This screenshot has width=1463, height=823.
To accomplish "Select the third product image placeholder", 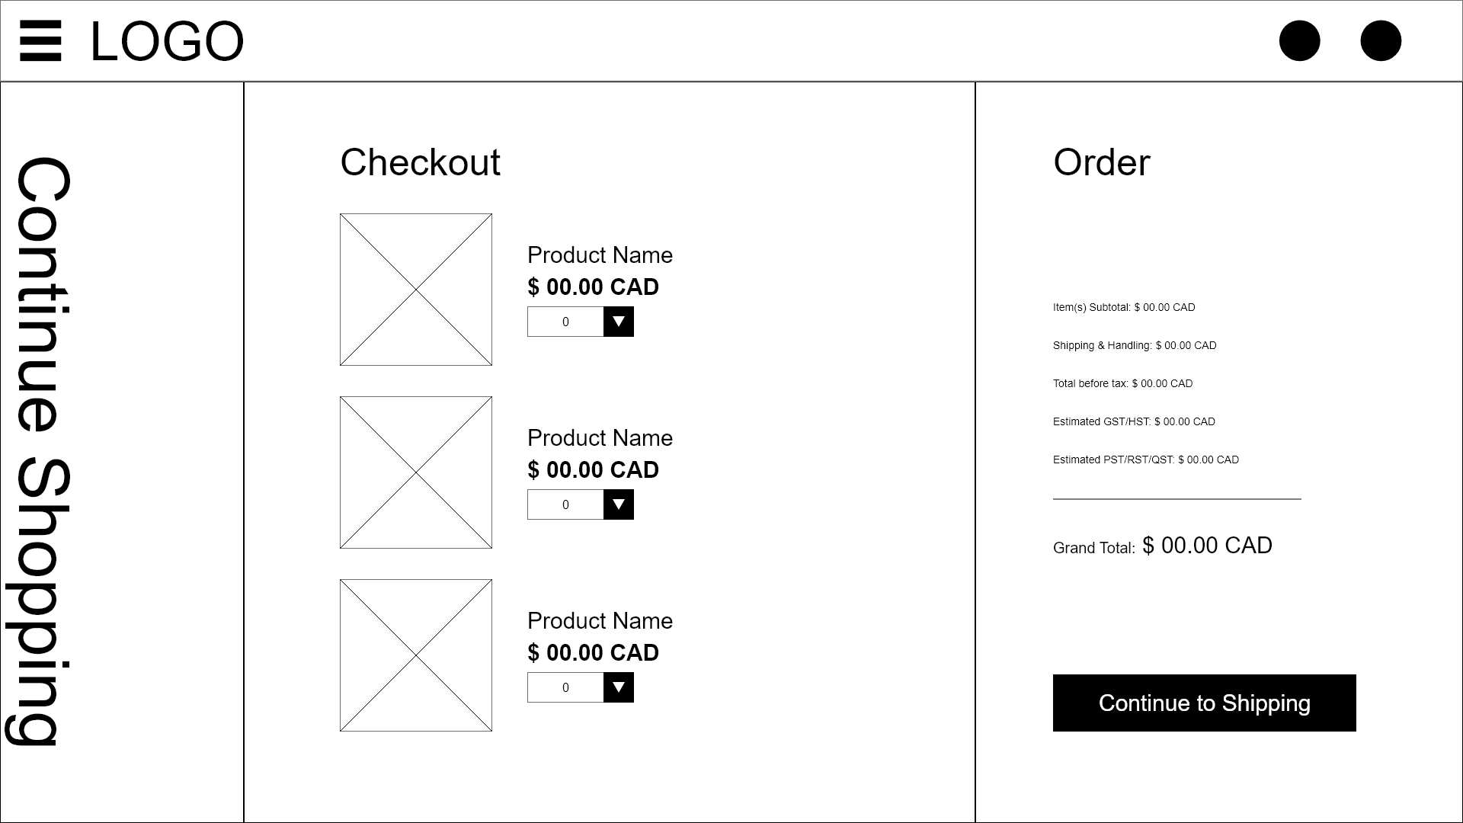I will click(x=416, y=655).
